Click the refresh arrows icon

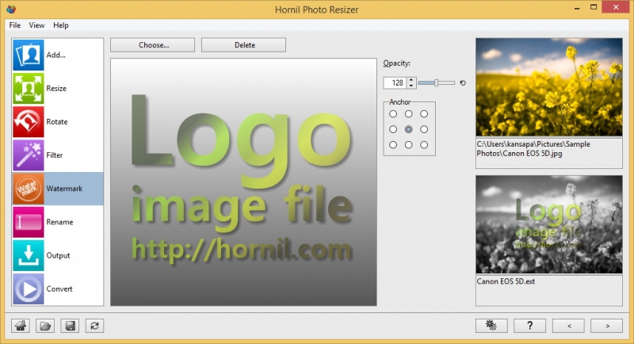94,326
